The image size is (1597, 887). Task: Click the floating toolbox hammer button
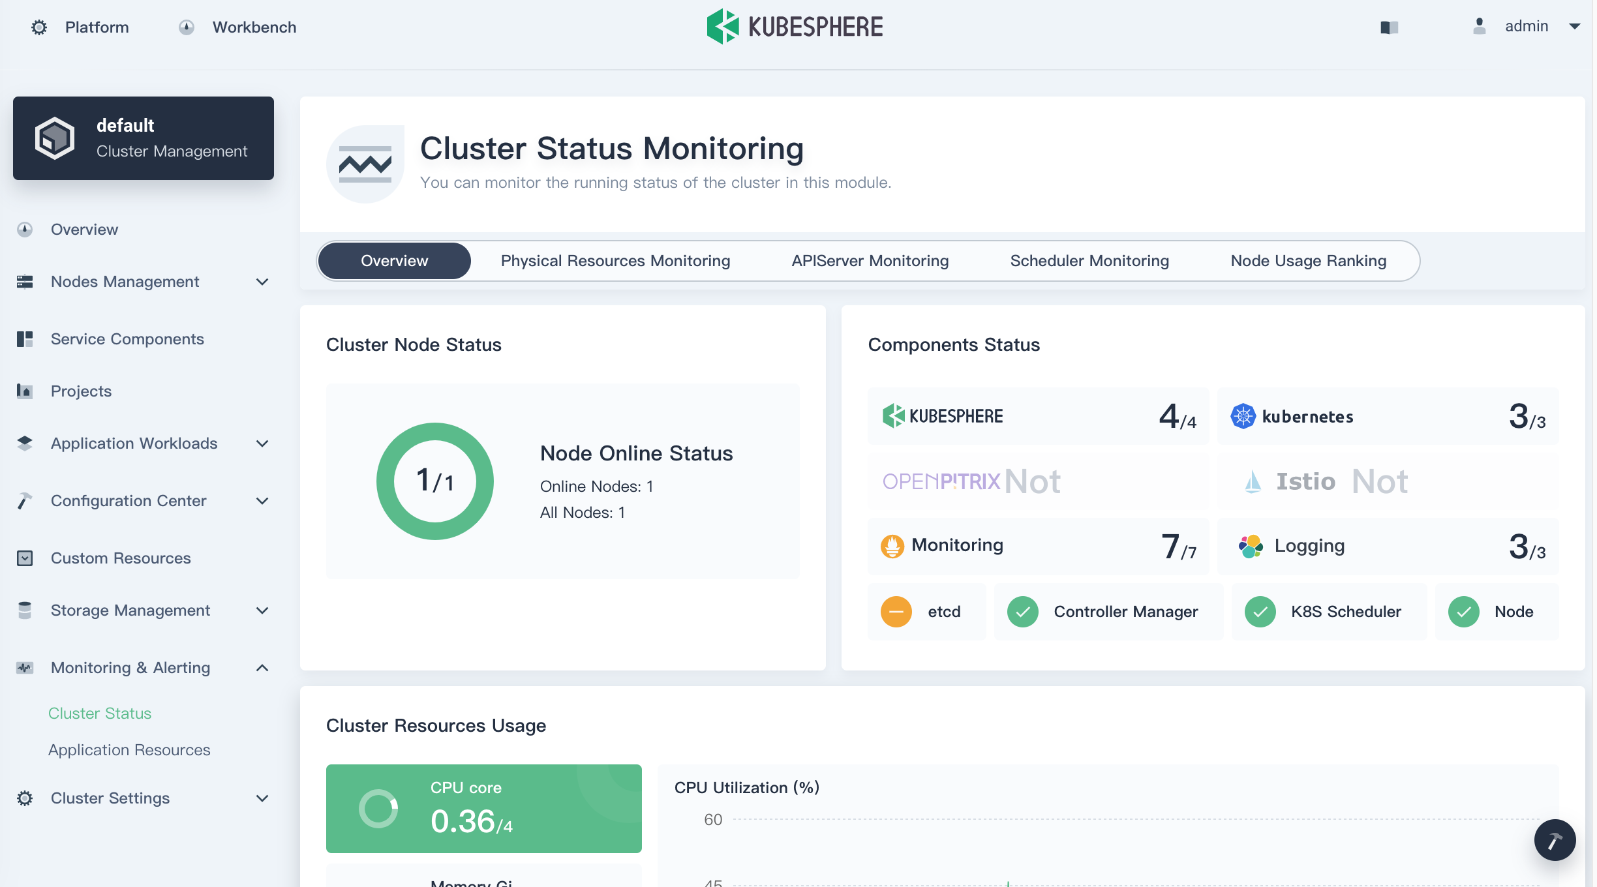coord(1555,840)
